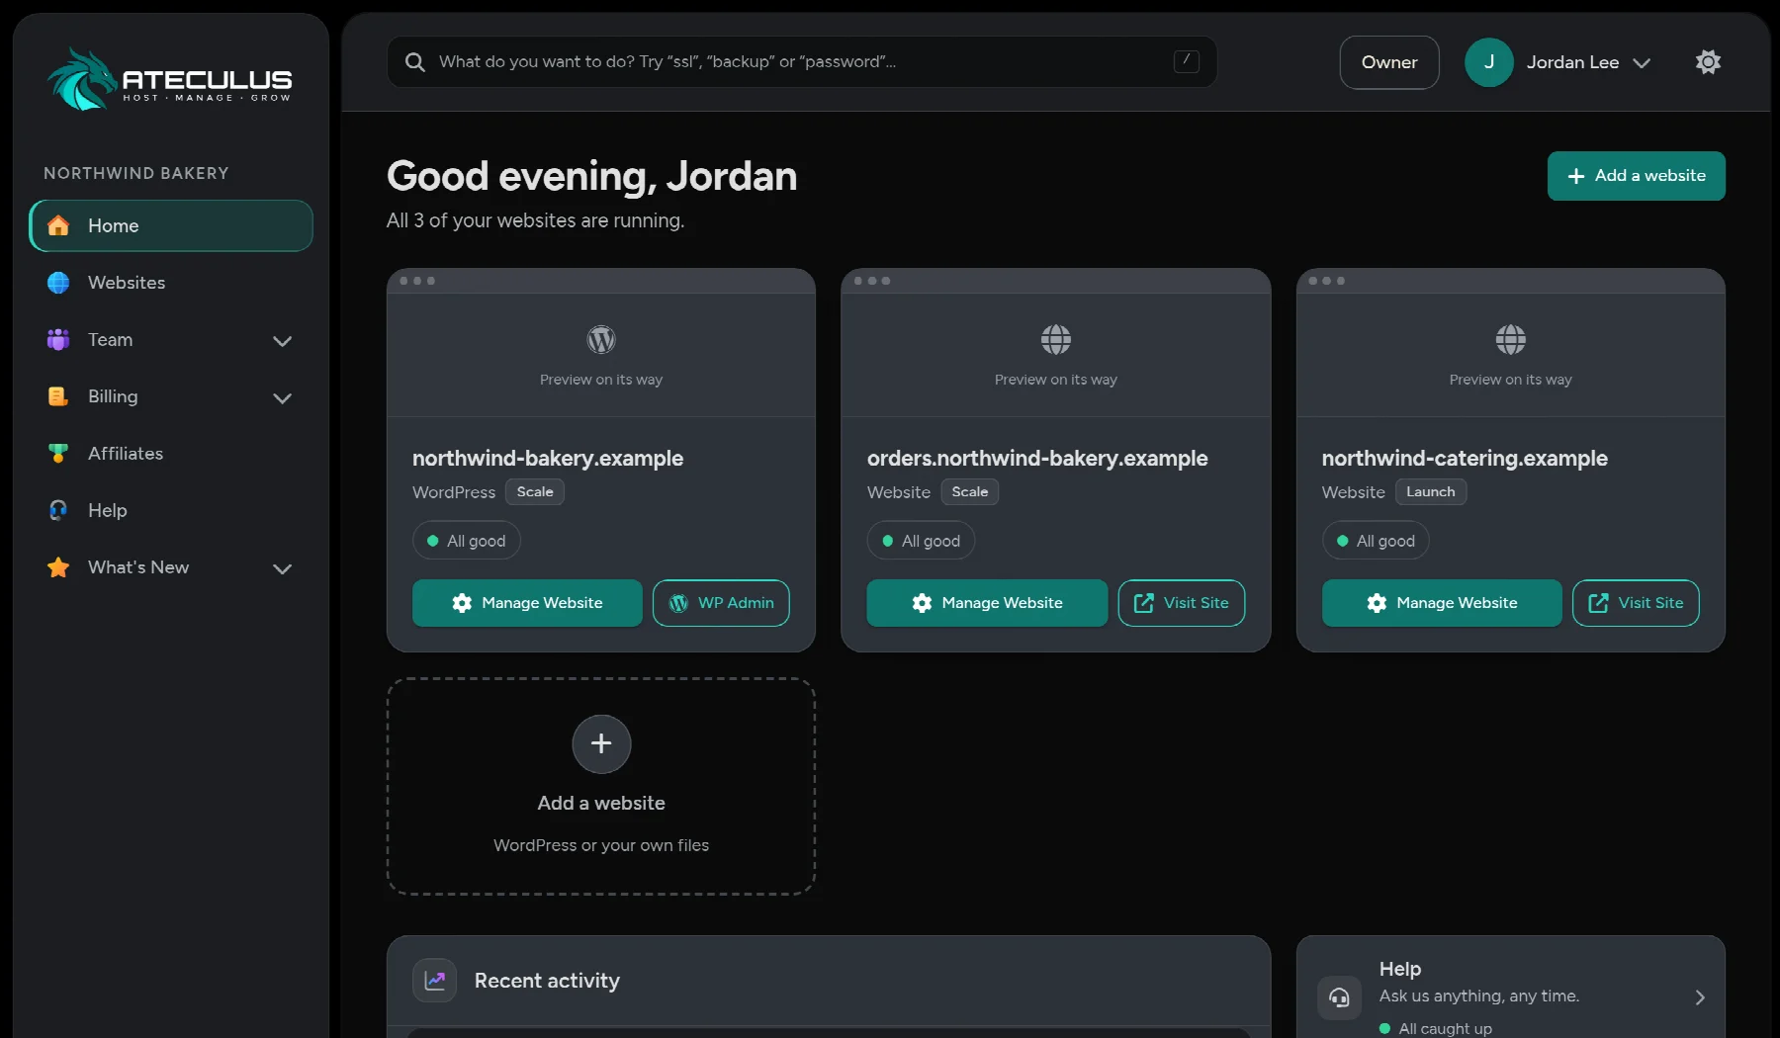Click the All good status on northwind-catering.example
The height and width of the screenshot is (1038, 1780).
click(x=1376, y=541)
